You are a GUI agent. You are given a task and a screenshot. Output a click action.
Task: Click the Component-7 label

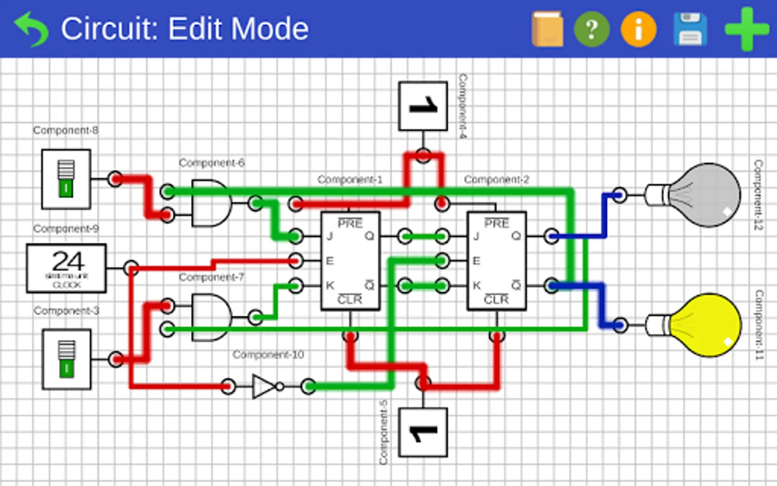[212, 277]
